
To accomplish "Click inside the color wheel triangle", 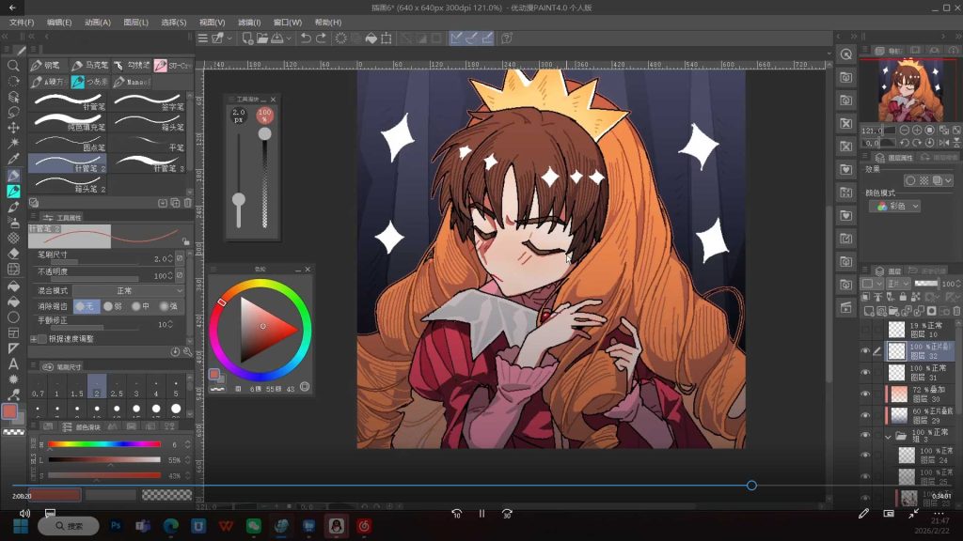I will point(263,330).
